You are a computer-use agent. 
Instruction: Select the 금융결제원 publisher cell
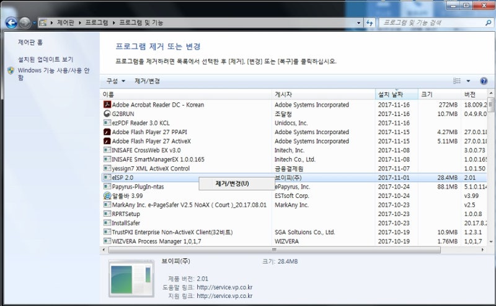289,168
